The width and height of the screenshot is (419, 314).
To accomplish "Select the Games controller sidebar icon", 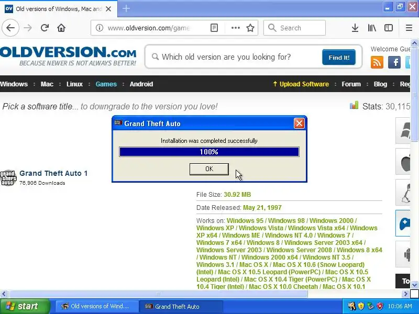I will (403, 223).
